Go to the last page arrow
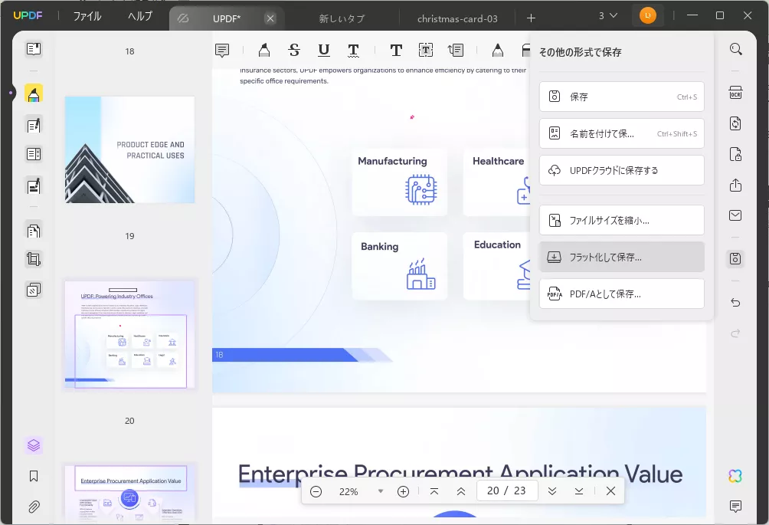 (x=579, y=491)
